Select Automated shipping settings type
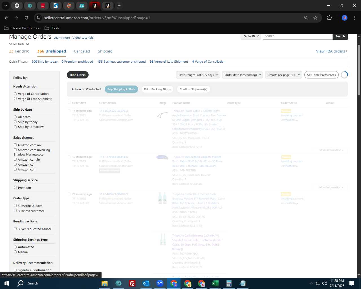Viewport: 361px width, 289px height. click(x=15, y=247)
